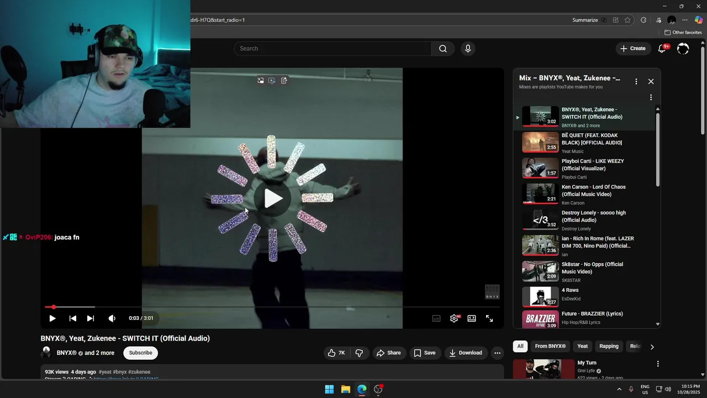Click first overlay icon at top of video
This screenshot has height=398, width=707.
[261, 80]
